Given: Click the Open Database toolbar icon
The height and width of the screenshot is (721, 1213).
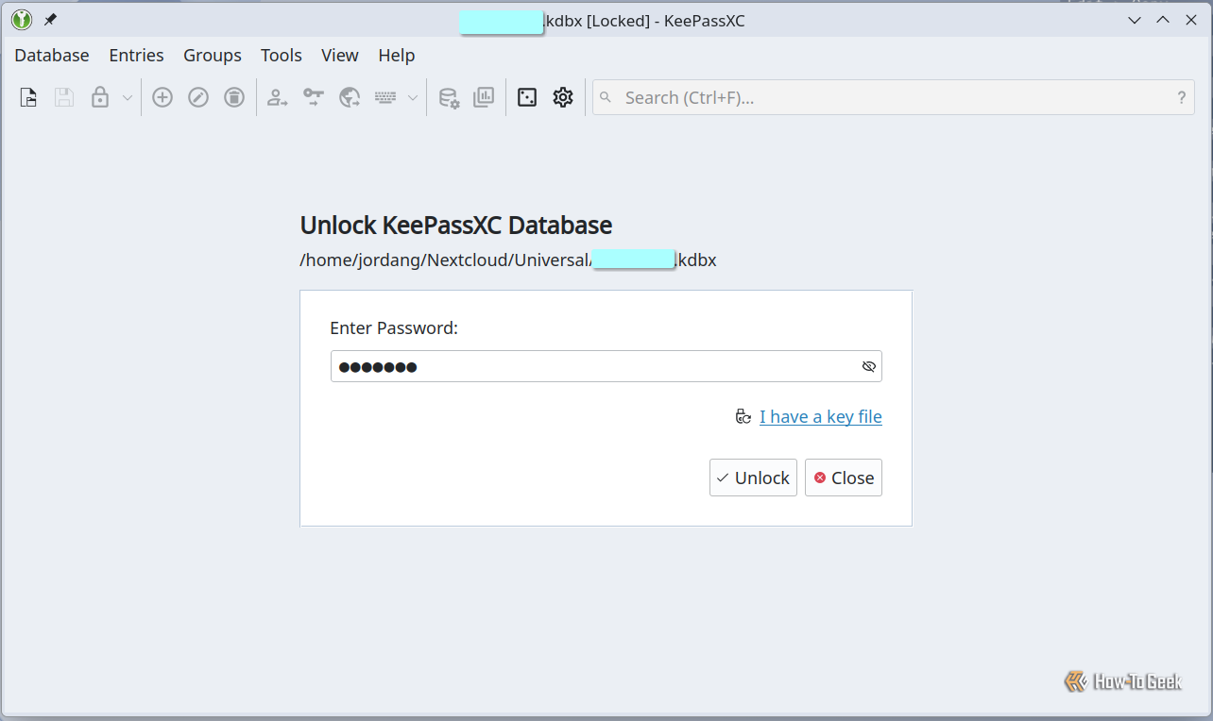Looking at the screenshot, I should [x=29, y=97].
